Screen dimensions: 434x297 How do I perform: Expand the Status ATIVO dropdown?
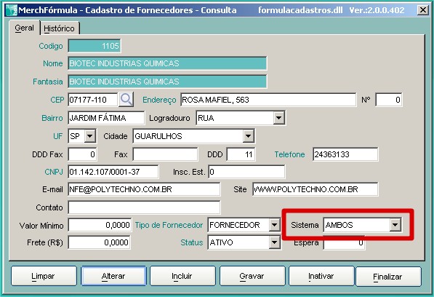click(x=275, y=242)
